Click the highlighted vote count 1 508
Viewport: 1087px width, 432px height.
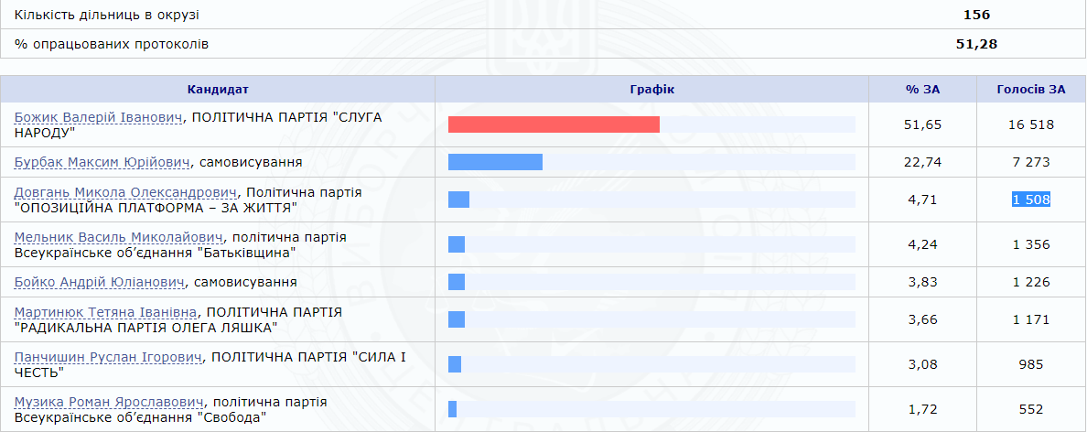click(1030, 200)
